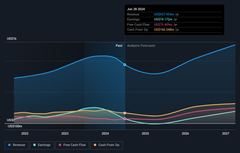Image resolution: width=240 pixels, height=153 pixels.
Task: Click the Analysts Forecasts label
Action: [x=141, y=46]
